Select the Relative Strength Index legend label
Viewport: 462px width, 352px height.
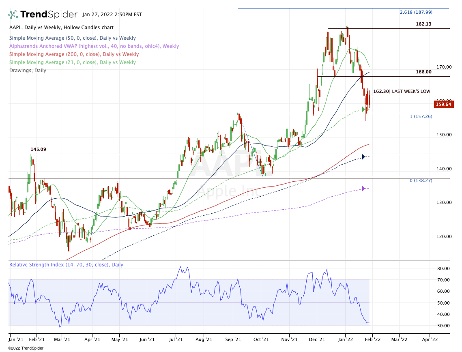click(66, 265)
